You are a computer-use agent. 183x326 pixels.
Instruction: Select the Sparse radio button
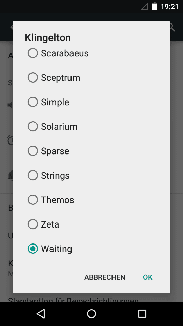coord(33,151)
